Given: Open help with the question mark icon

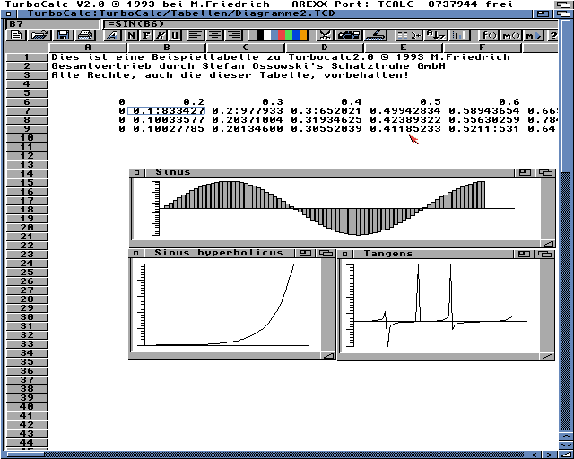Looking at the screenshot, I should (552, 36).
